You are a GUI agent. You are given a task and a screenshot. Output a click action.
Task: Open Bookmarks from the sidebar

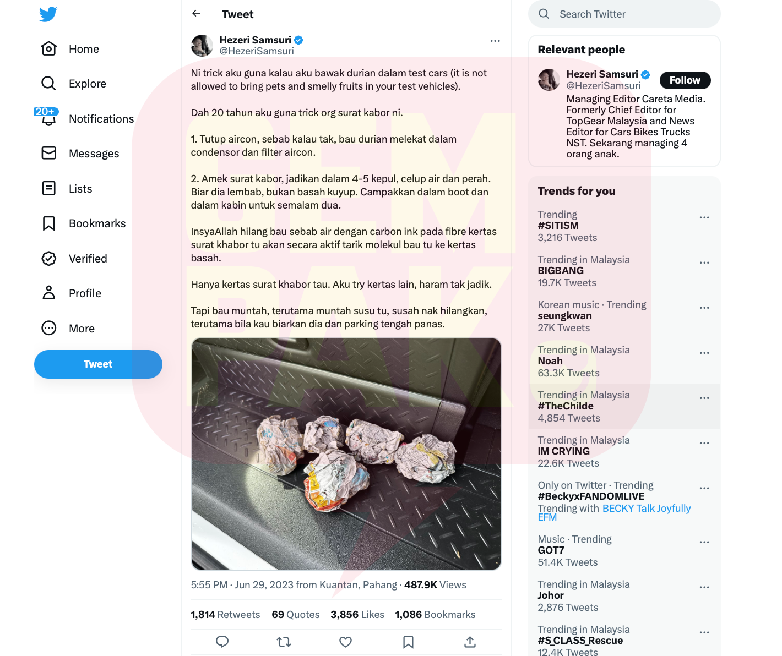click(84, 223)
